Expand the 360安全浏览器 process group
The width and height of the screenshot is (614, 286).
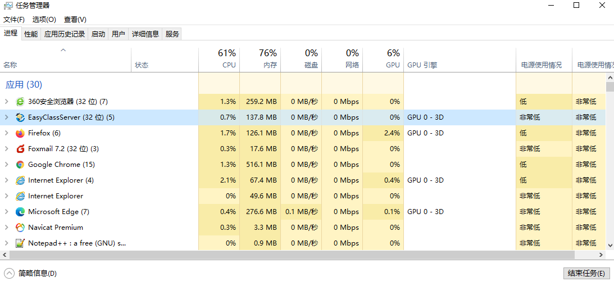[x=6, y=102]
